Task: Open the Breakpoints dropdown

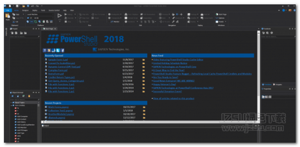Action: [x=115, y=14]
